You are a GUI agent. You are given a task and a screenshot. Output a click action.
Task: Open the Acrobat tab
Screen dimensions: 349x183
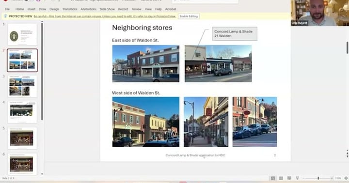[171, 9]
